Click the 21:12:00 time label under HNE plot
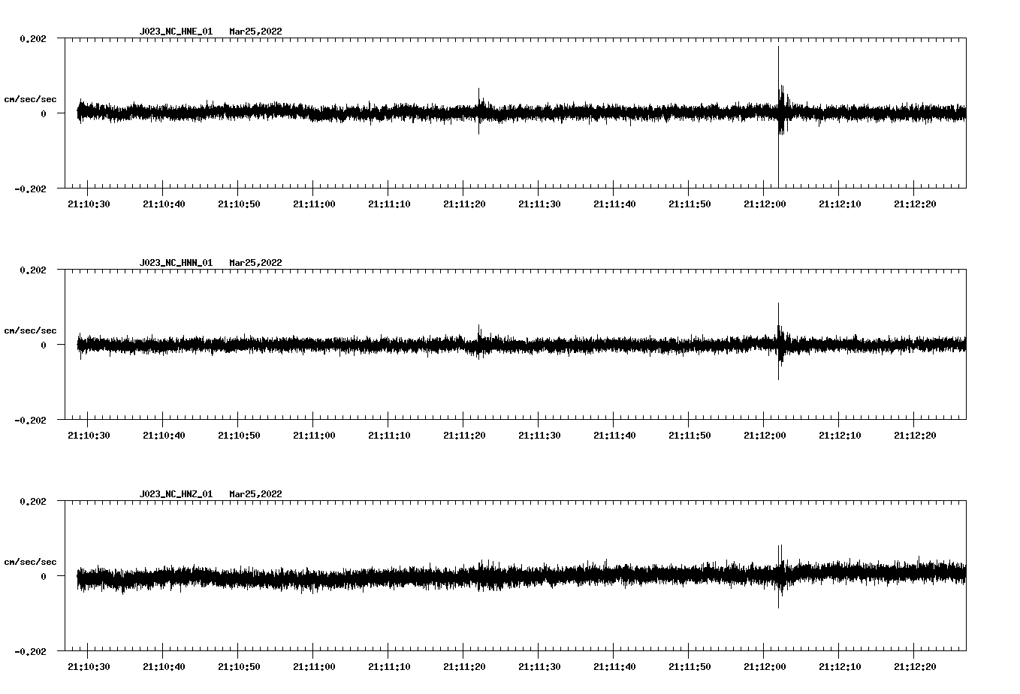Viewport: 1020px width, 694px height. [x=765, y=204]
